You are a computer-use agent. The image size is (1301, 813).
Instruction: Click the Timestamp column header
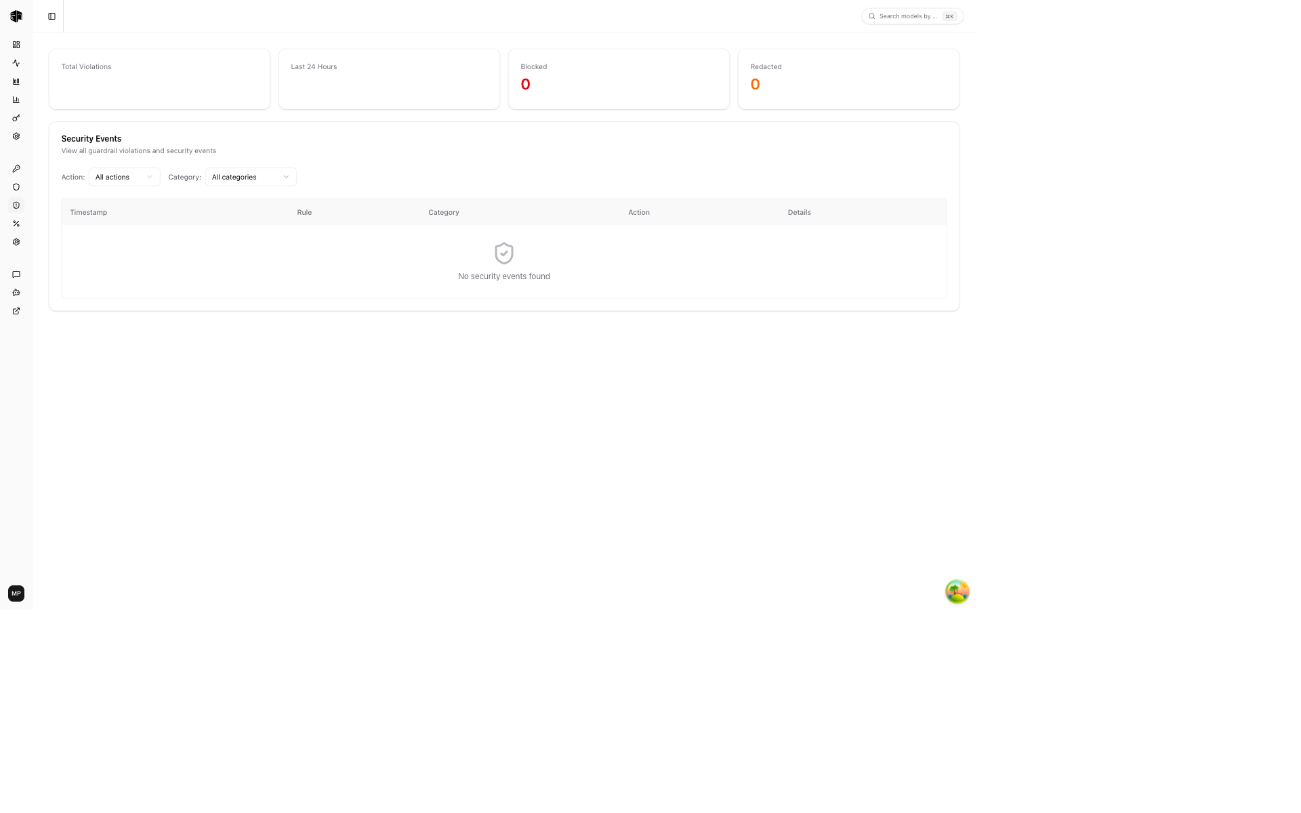[x=88, y=212]
